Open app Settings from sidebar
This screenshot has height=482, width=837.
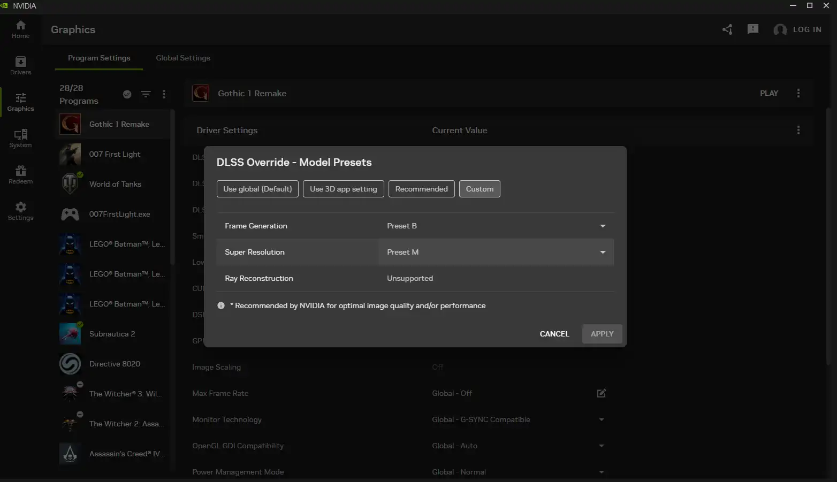click(20, 211)
